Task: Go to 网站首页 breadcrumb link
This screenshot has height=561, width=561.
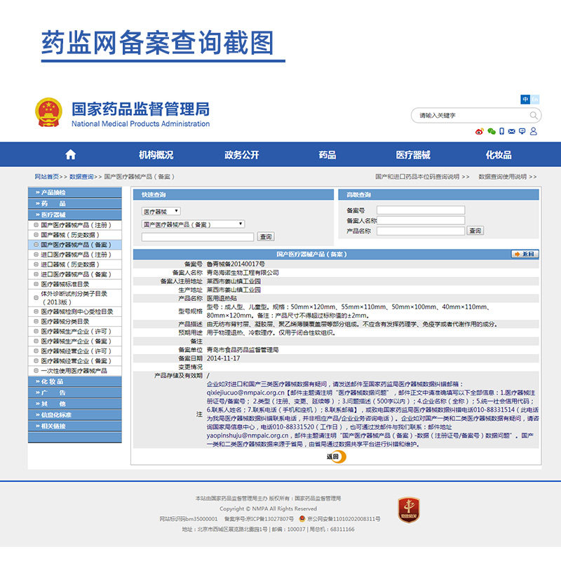Action: (x=47, y=177)
